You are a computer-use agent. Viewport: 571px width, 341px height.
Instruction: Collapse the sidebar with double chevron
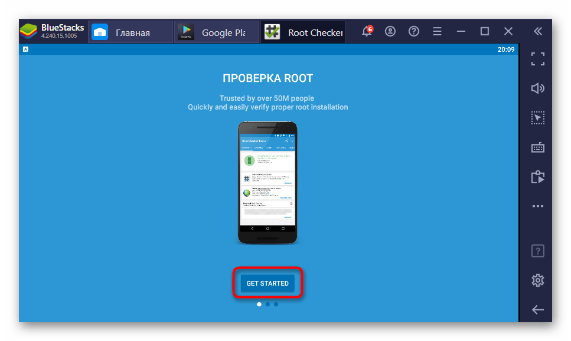coord(538,31)
